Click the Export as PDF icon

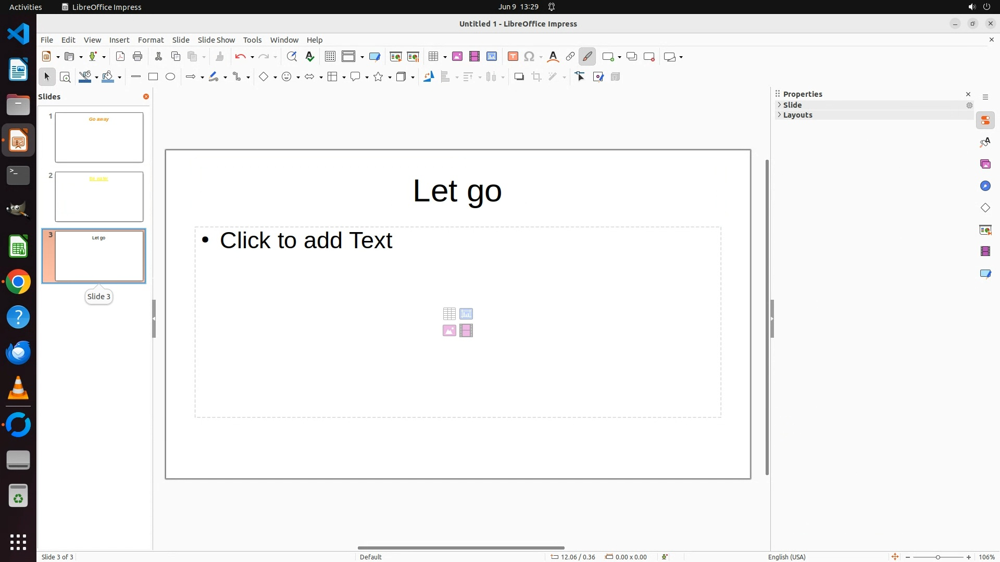click(x=120, y=57)
